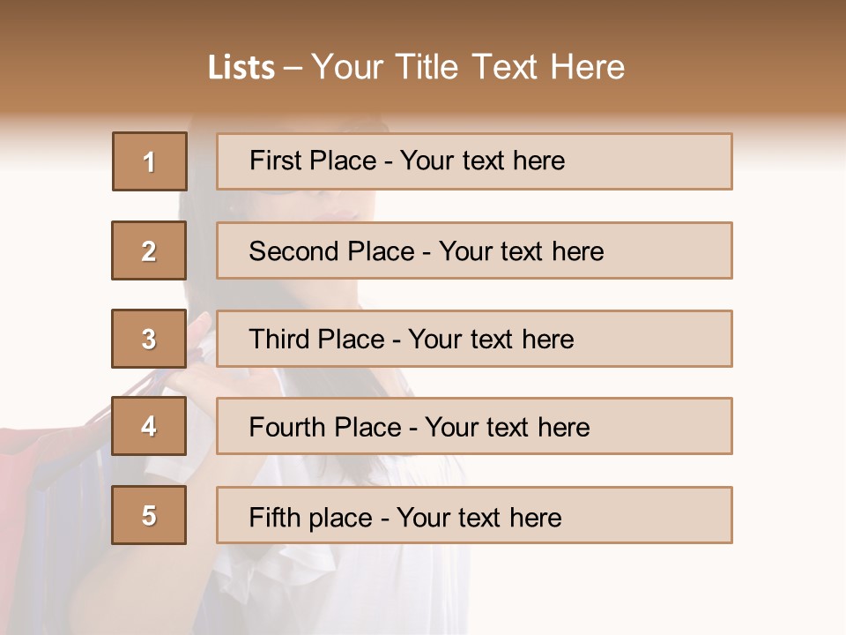Click the word 'Fifth' in the list
The height and width of the screenshot is (635, 846).
pos(273,517)
